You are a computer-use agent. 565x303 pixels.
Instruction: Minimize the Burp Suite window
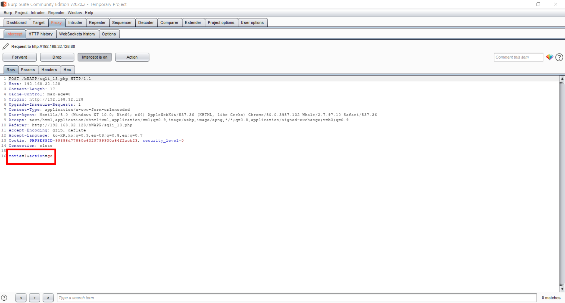[521, 4]
